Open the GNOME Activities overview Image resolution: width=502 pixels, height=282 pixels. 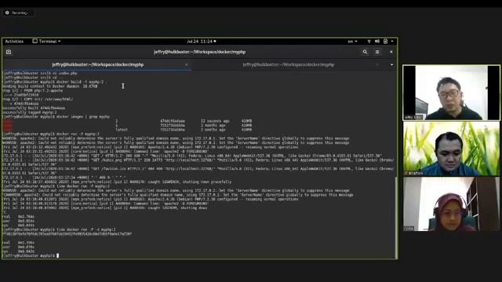click(x=14, y=42)
